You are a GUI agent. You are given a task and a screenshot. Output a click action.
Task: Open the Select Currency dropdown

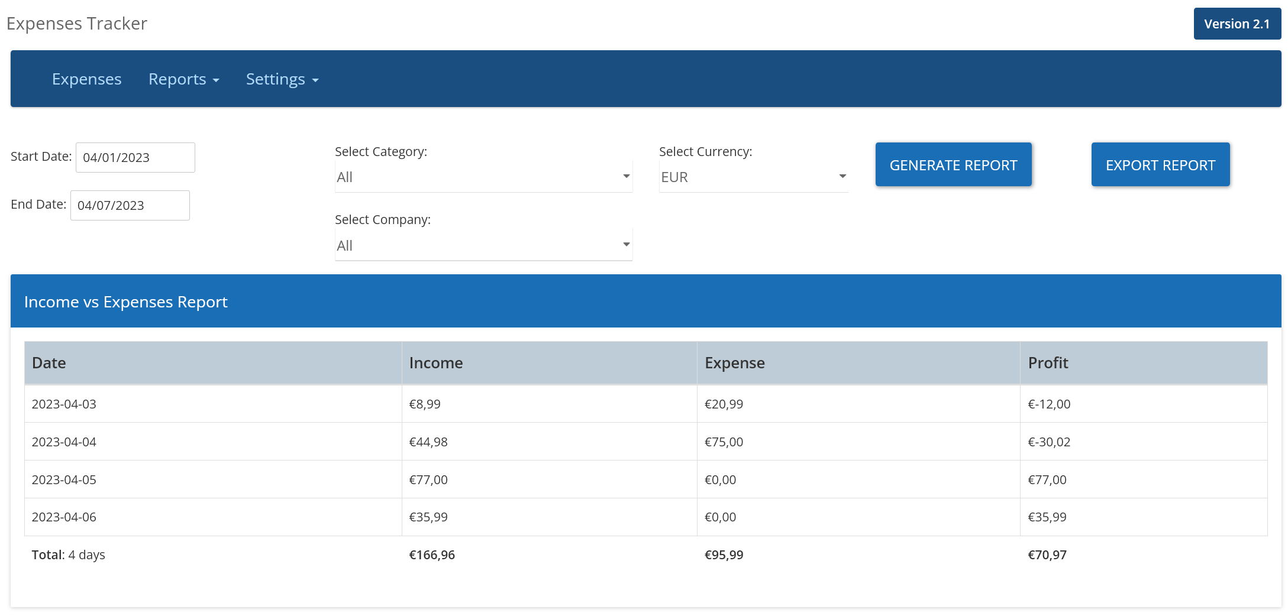tap(753, 177)
